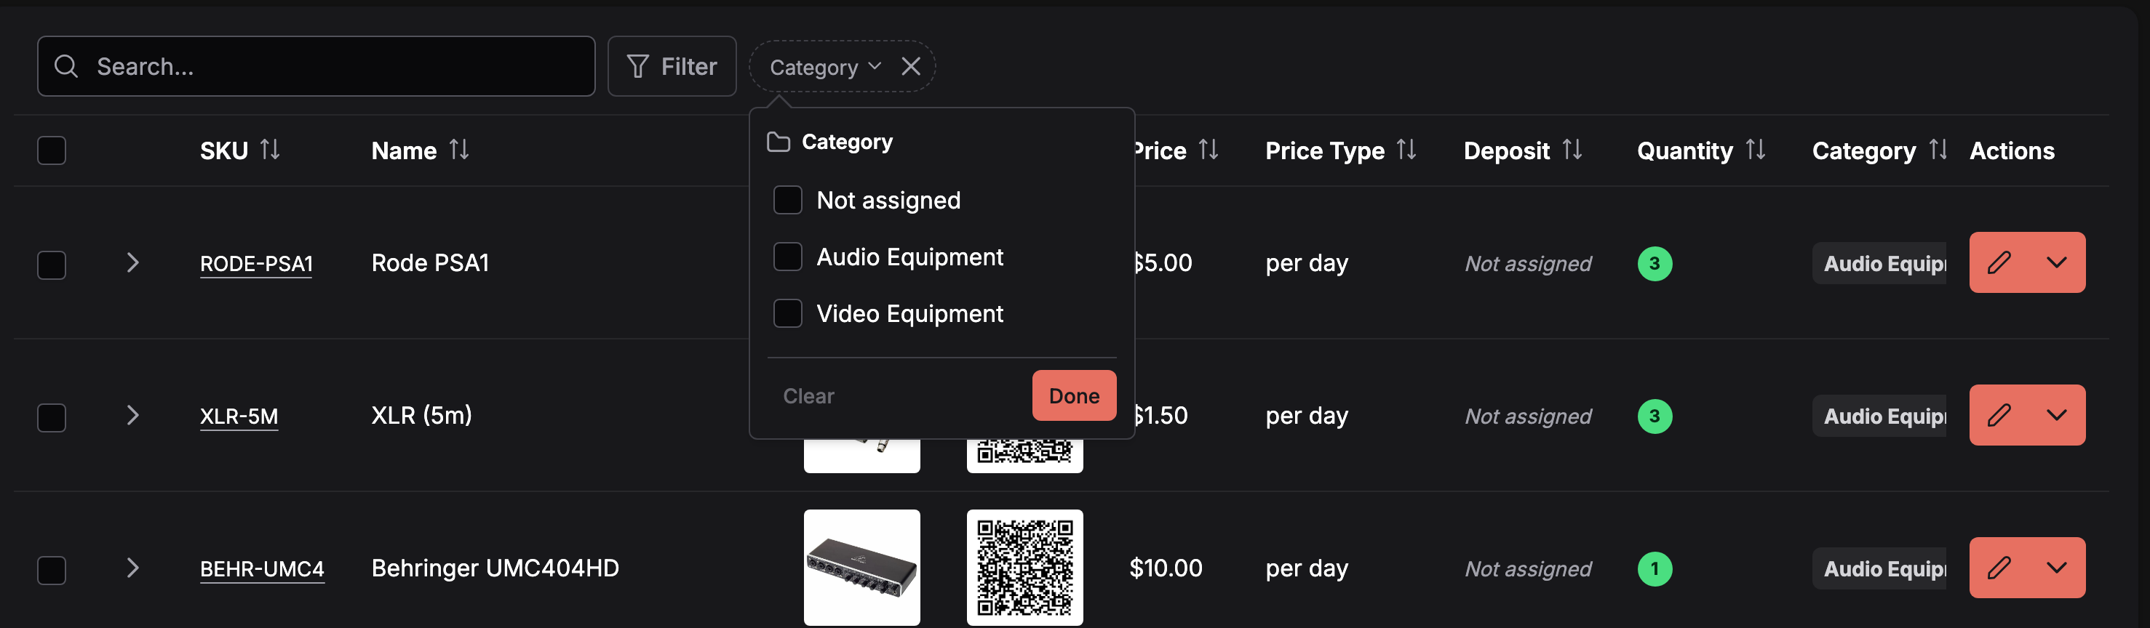Select the Behringer UMC404HD row checkbox
The height and width of the screenshot is (628, 2150).
click(x=52, y=571)
